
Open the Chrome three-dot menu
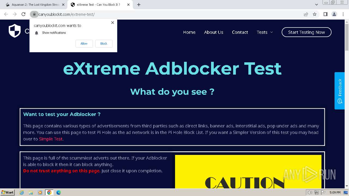click(343, 14)
